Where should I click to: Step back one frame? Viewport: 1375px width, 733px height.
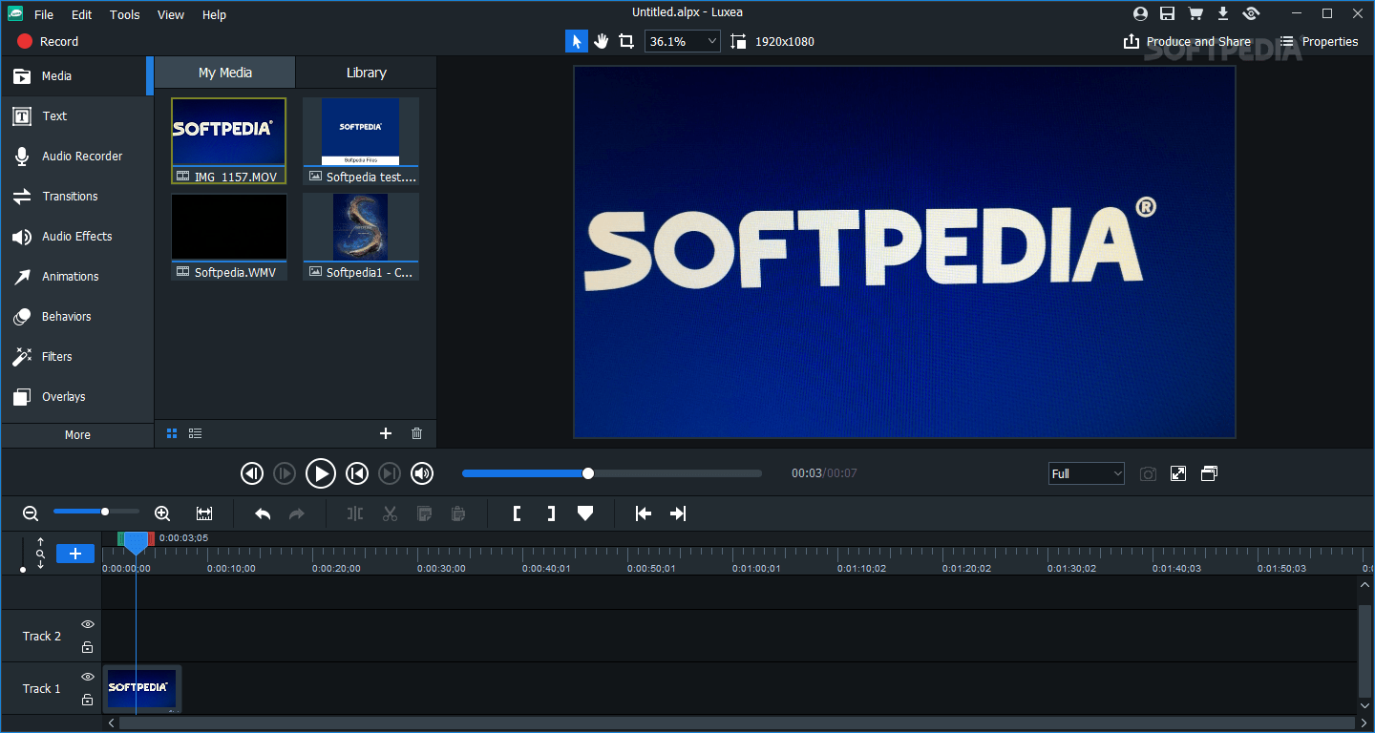(251, 472)
